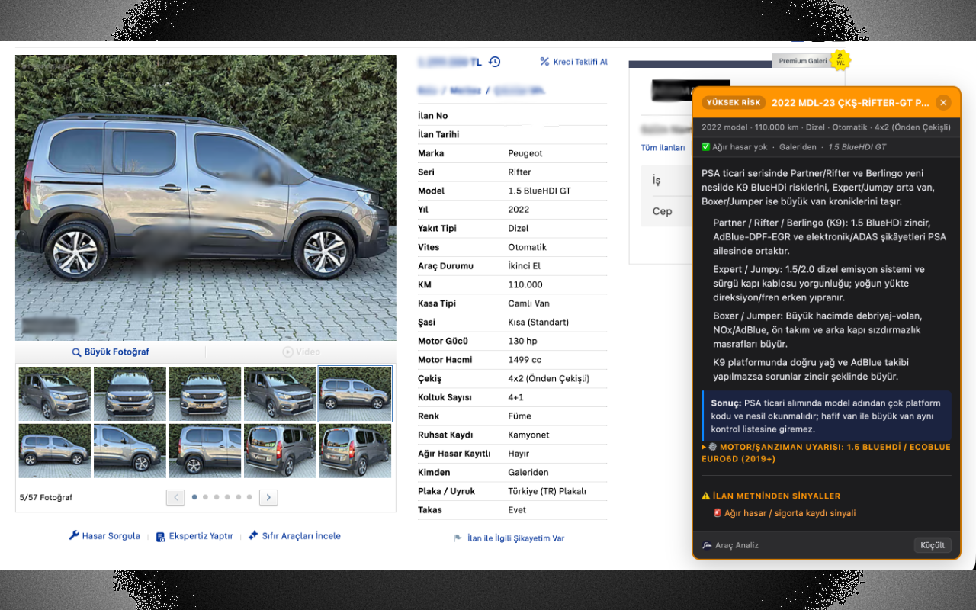Screen dimensions: 976x610
Task: Click the previous photos chevron arrow
Action: coord(175,496)
